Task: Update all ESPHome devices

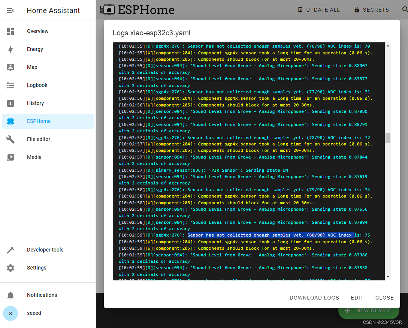Action: pyautogui.click(x=319, y=10)
